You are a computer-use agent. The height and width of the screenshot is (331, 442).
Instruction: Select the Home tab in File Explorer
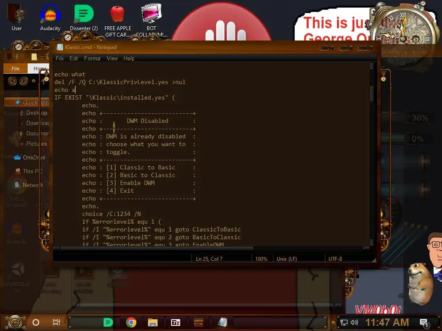tap(39, 69)
